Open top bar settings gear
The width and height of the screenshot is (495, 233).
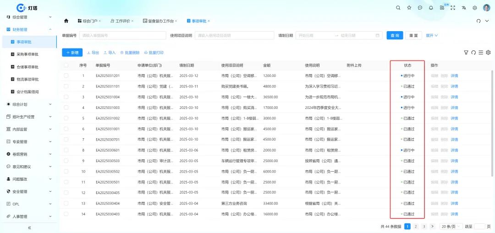474,8
